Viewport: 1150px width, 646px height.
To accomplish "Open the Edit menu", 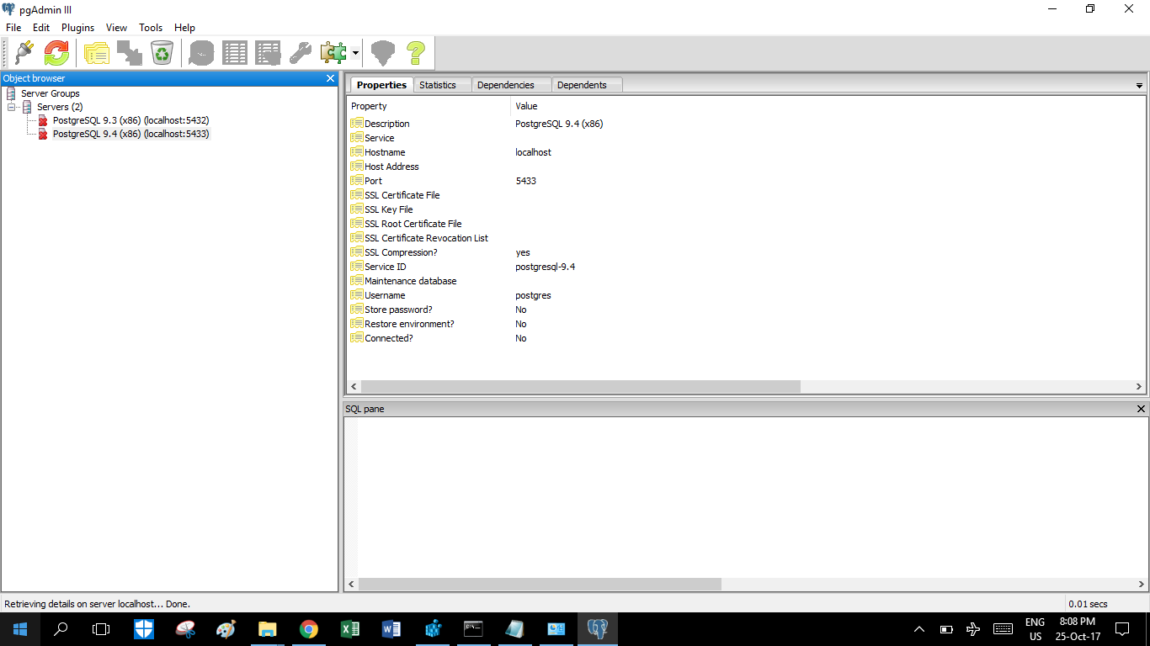I will point(41,28).
